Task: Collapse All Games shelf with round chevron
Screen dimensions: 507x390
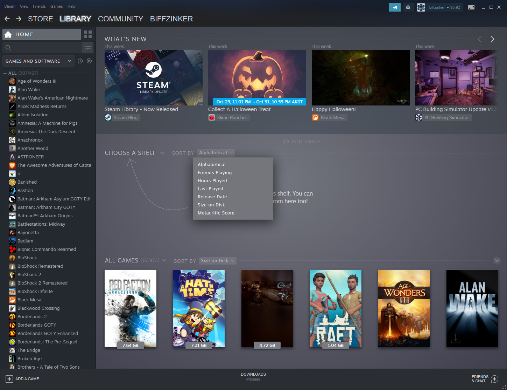Action: tap(497, 260)
